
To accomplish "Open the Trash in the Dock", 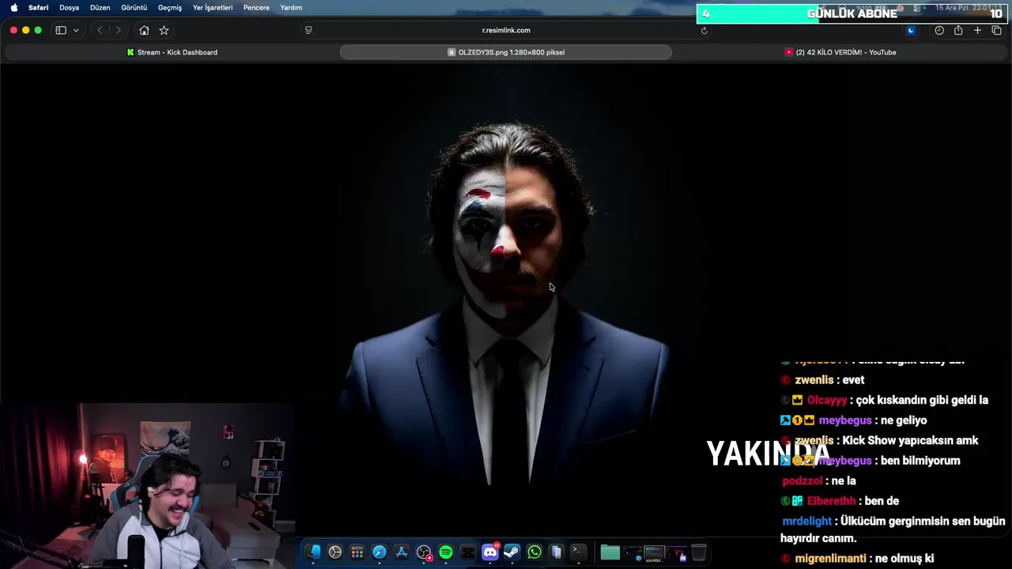I will pyautogui.click(x=699, y=552).
